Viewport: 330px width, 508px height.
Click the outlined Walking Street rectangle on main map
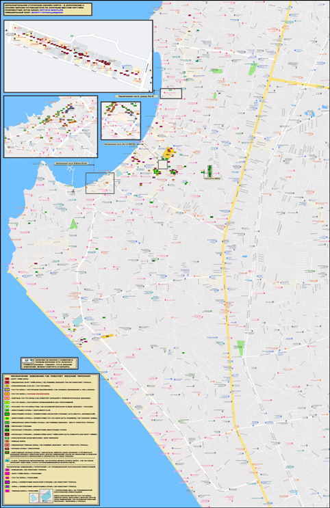tap(100, 183)
